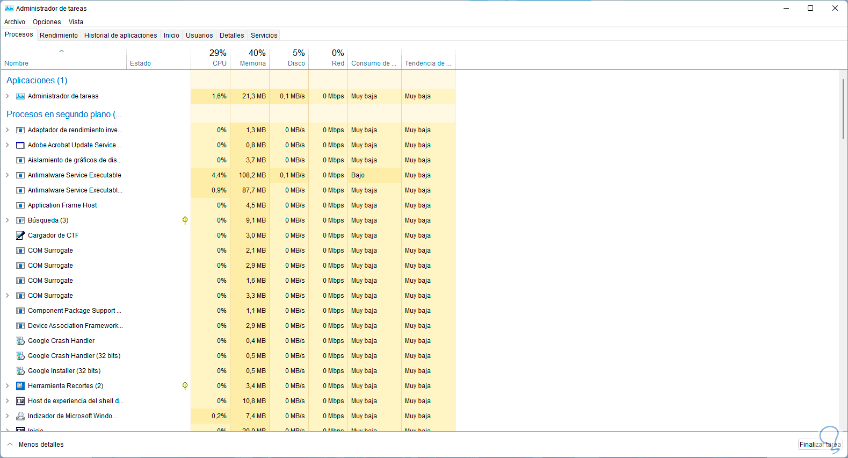Image resolution: width=848 pixels, height=458 pixels.
Task: Click the Adobe Acrobat Update Service icon
Action: click(20, 145)
